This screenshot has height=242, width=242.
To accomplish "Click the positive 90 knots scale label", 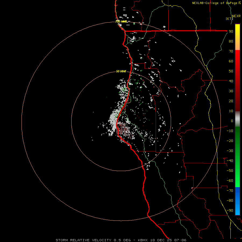I will pyautogui.click(x=231, y=31).
